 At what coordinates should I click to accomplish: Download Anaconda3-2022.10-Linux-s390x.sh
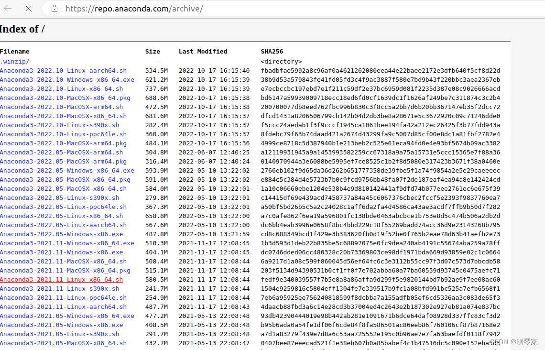point(60,125)
